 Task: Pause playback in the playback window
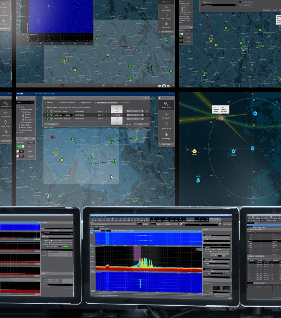pyautogui.click(x=164, y=86)
